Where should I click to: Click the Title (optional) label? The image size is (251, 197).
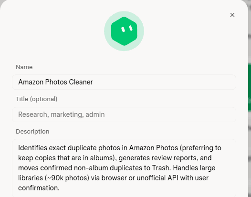(x=36, y=99)
